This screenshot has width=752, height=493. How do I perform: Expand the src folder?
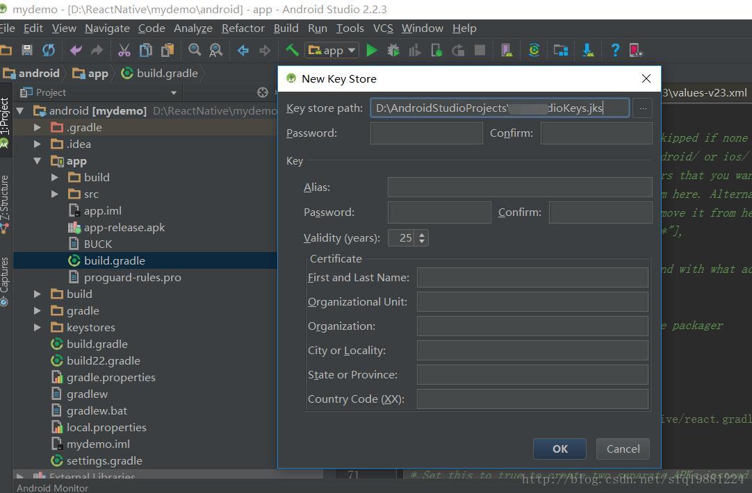55,194
